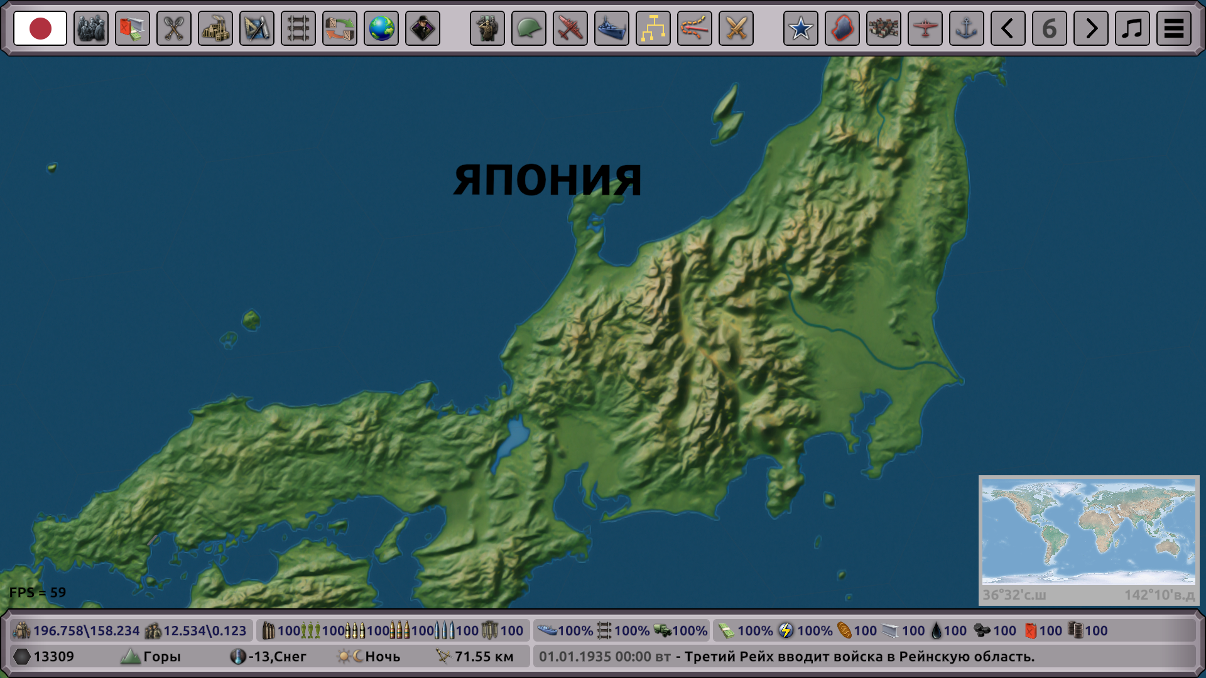Select the green army helmet icon

[x=529, y=28]
